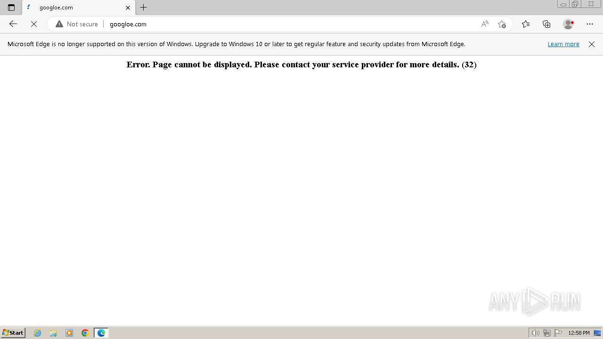Add this page to favorites
Viewport: 603px width, 339px height.
[502, 24]
